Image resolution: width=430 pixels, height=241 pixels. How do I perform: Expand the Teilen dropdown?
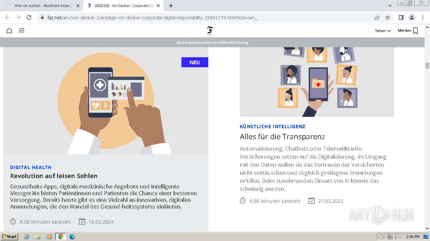[x=383, y=31]
